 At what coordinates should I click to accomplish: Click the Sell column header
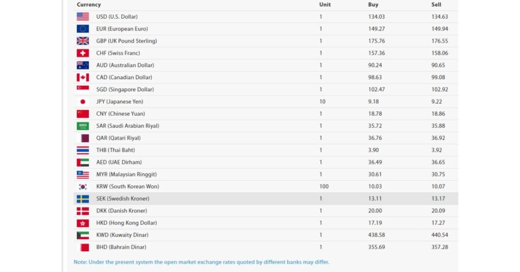(436, 5)
